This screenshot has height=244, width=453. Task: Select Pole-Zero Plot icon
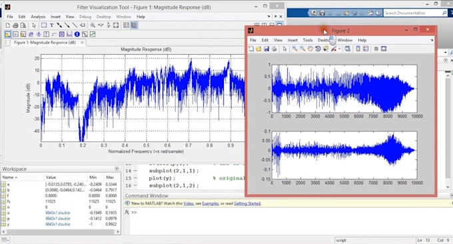pyautogui.click(x=61, y=35)
